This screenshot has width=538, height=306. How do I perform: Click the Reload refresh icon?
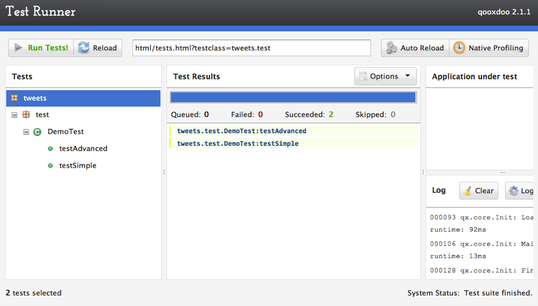(85, 47)
